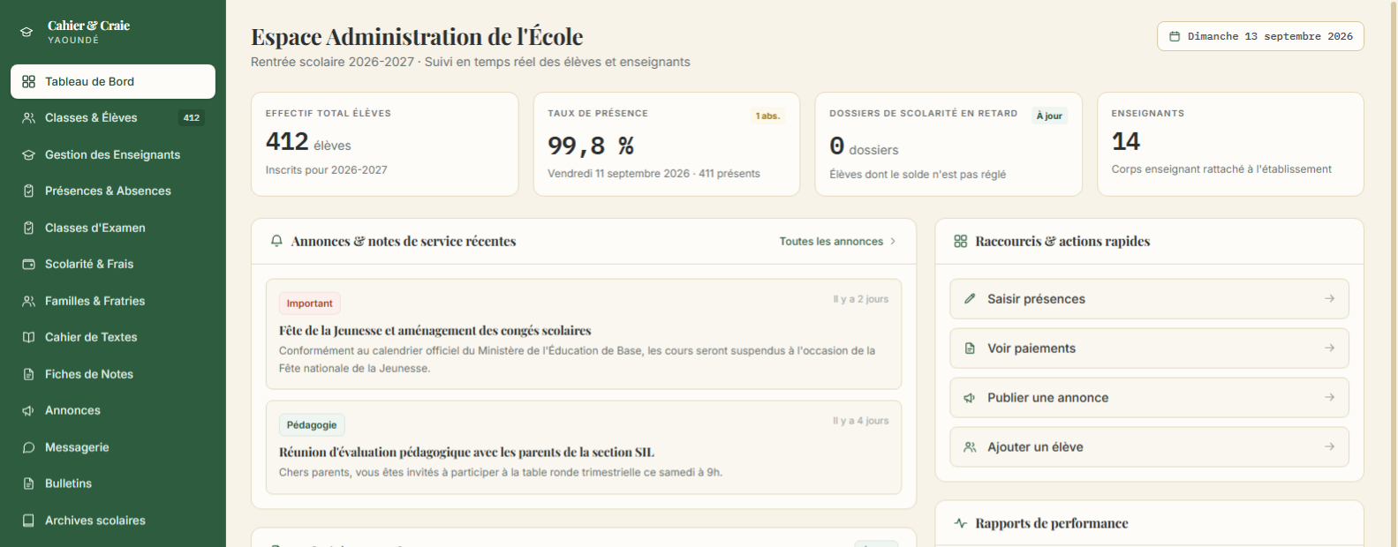Click the Pédagogie tag on the announcement
The height and width of the screenshot is (547, 1398).
coord(312,425)
